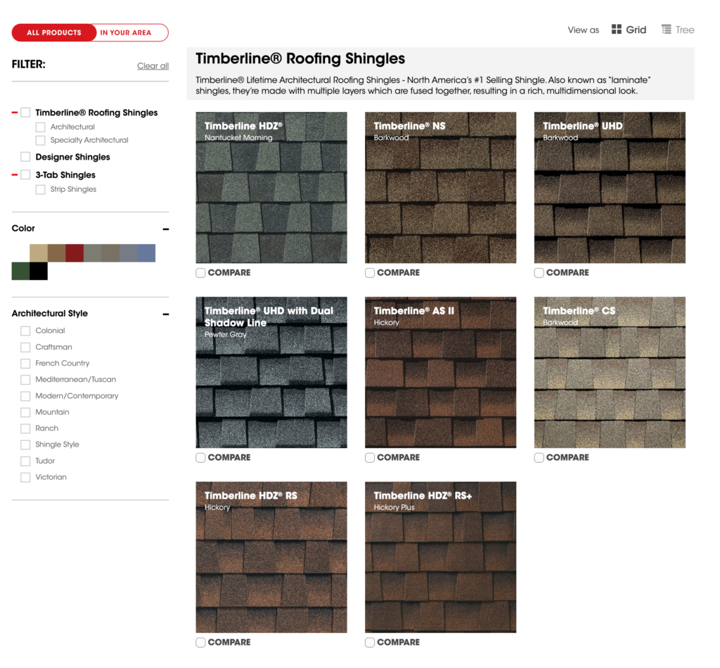Viewport: 720px width, 668px height.
Task: Tick Compare for Timberline HDZ RS Hickory
Action: pos(200,643)
